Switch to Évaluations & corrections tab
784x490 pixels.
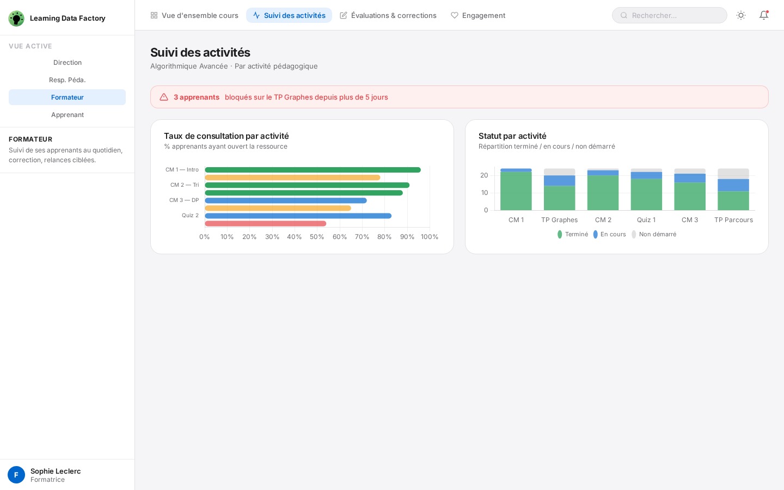point(388,15)
